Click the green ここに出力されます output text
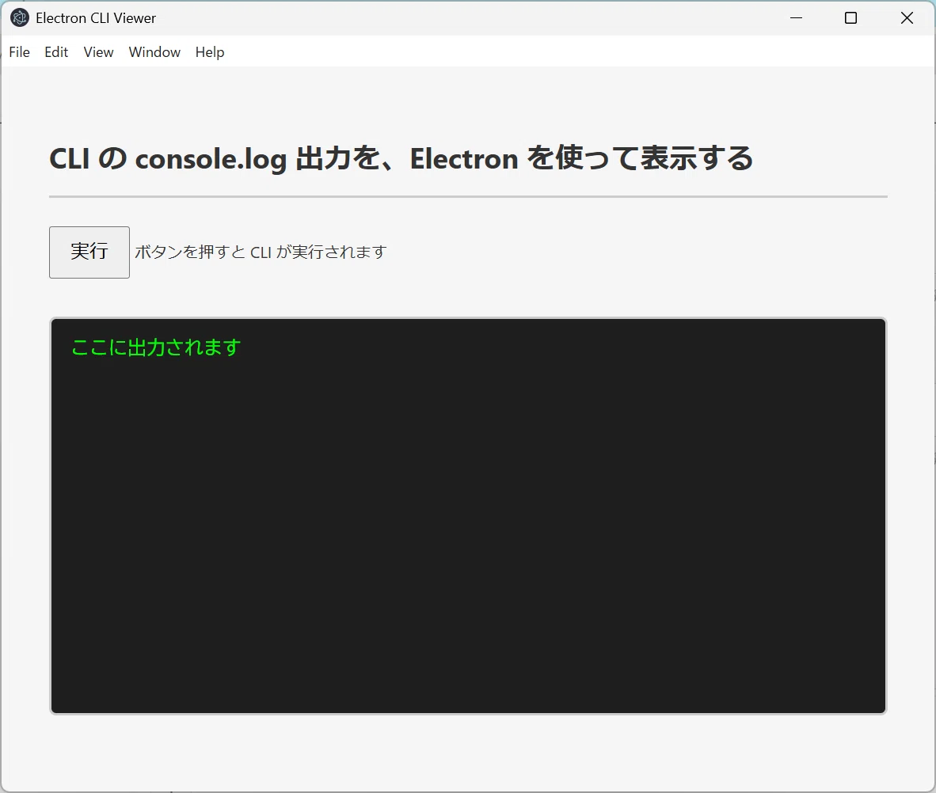The image size is (936, 793). 157,347
